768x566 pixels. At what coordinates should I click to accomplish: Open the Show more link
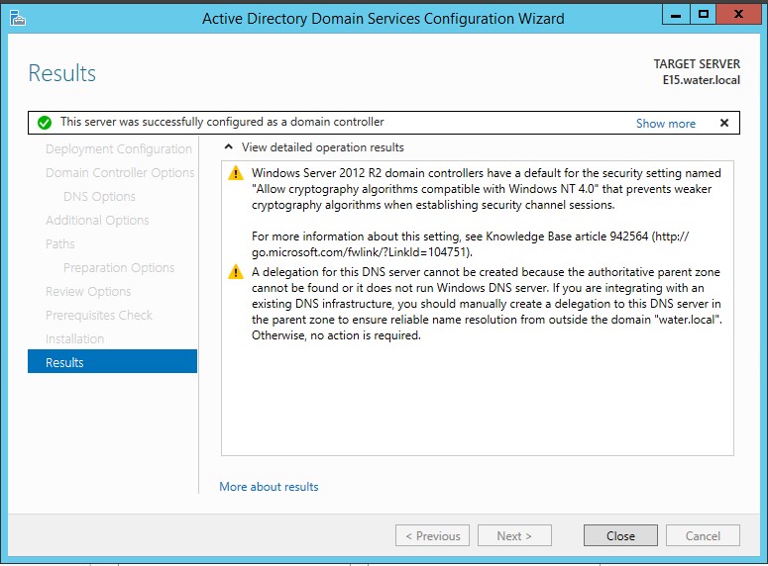pyautogui.click(x=666, y=124)
